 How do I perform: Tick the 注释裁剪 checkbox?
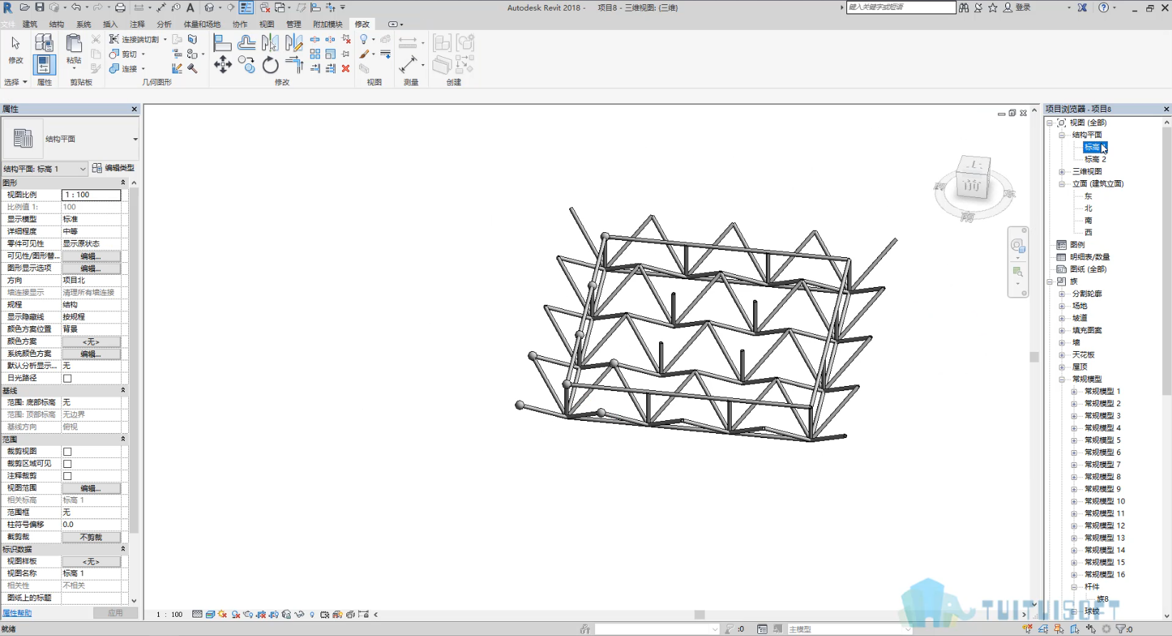(68, 476)
